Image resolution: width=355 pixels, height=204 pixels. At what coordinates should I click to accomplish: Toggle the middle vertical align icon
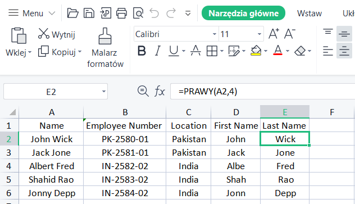pyautogui.click(x=344, y=34)
